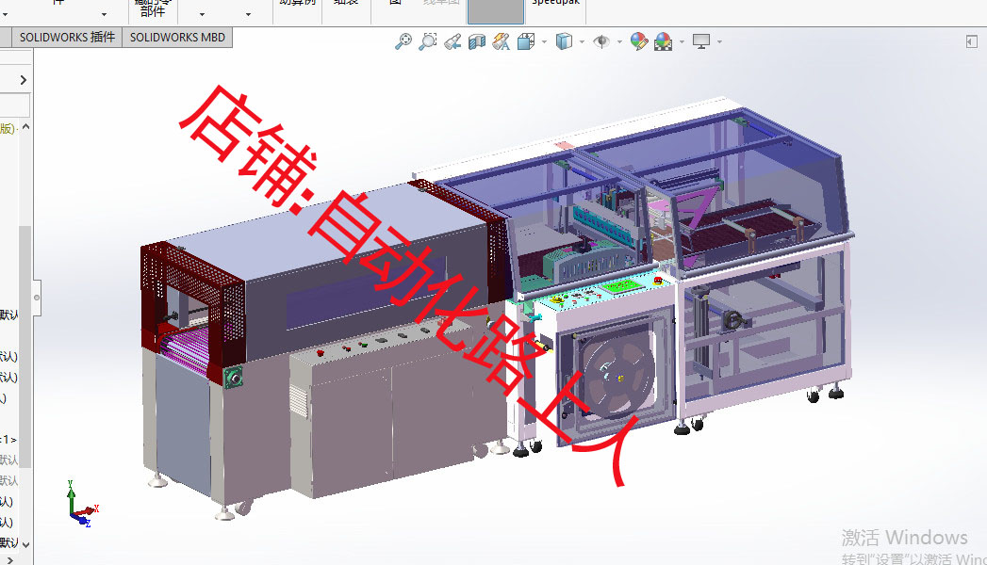Click the filter field in the feature tree panel

click(x=14, y=105)
